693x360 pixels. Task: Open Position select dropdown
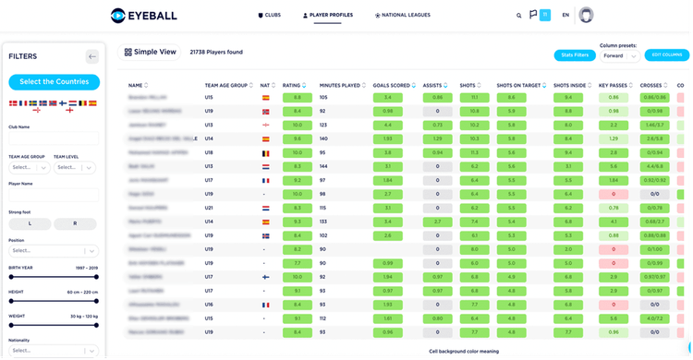point(54,251)
